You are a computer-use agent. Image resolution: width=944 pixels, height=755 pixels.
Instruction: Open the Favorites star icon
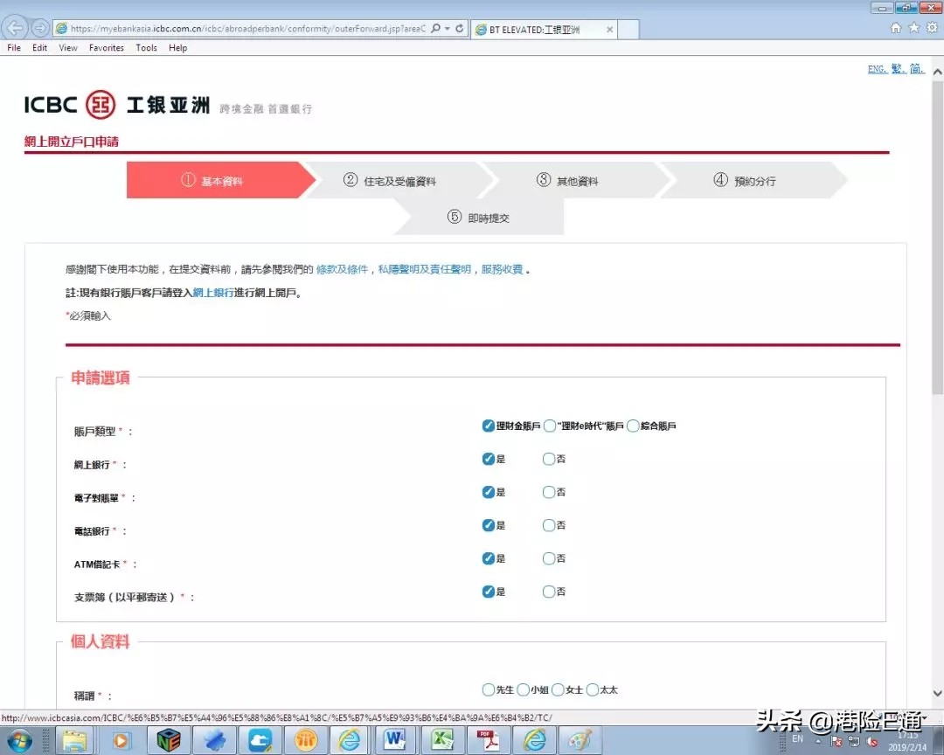[x=912, y=27]
